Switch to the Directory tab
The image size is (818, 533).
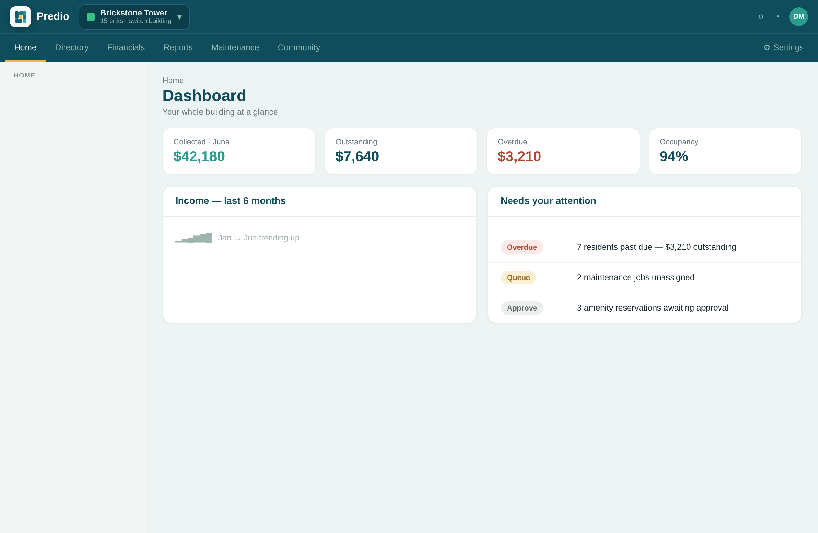[72, 47]
